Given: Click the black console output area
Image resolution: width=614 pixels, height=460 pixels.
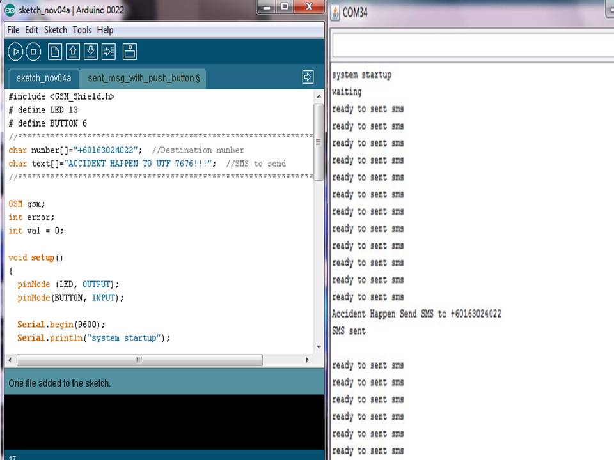Looking at the screenshot, I should tap(164, 422).
